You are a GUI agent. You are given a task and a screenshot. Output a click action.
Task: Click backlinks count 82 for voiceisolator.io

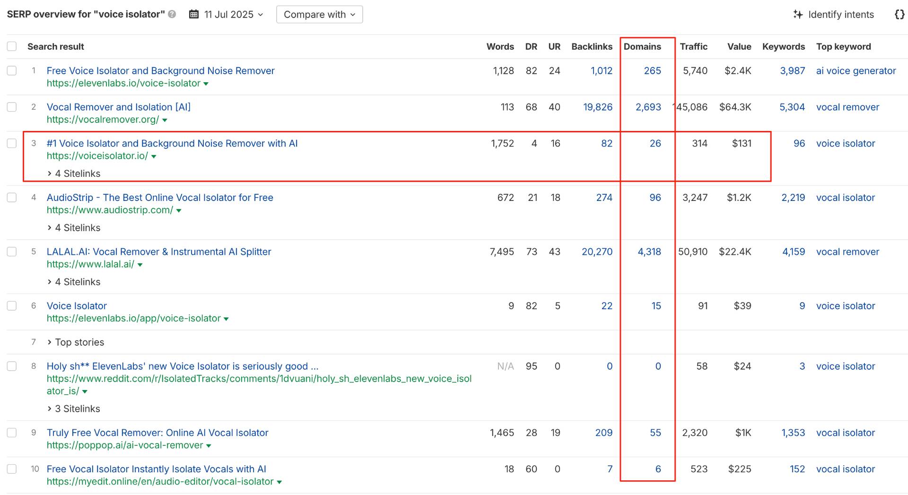(607, 143)
